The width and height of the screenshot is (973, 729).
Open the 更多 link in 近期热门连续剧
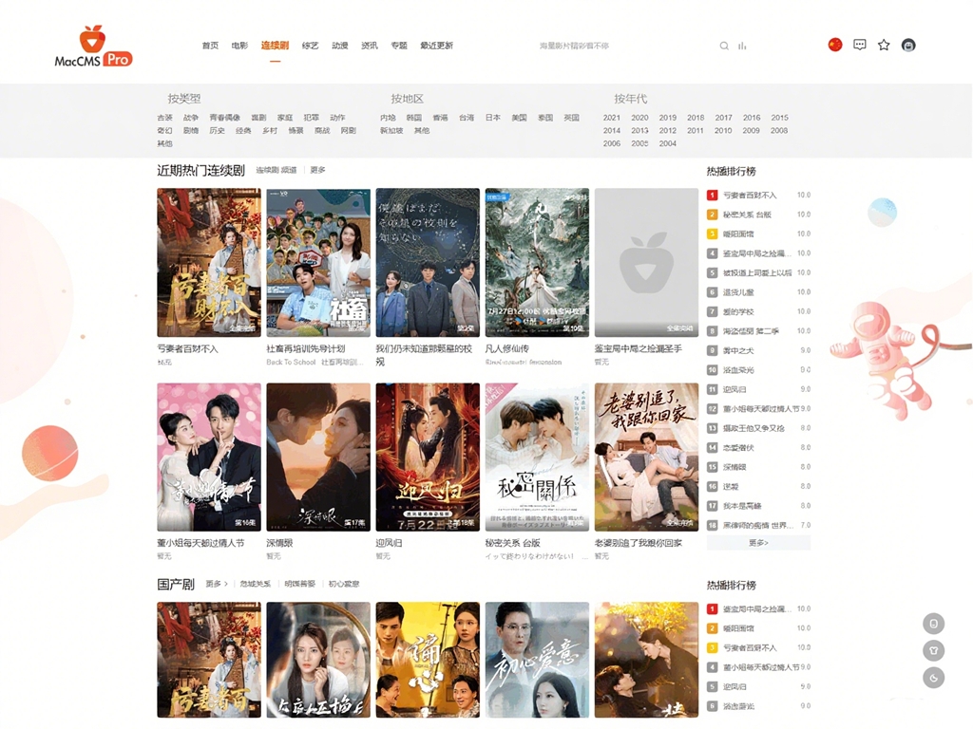tap(317, 171)
